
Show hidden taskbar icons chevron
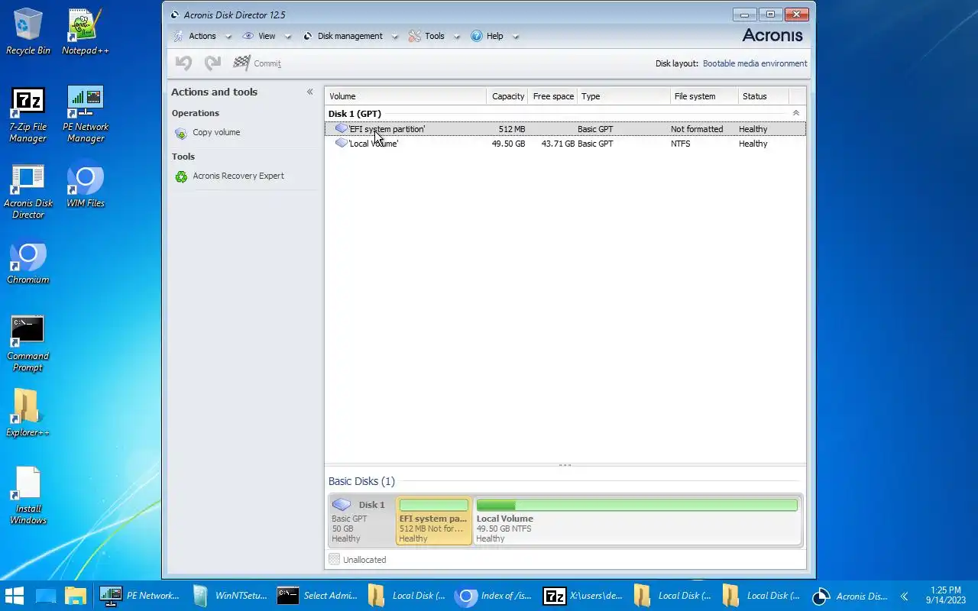pyautogui.click(x=904, y=596)
